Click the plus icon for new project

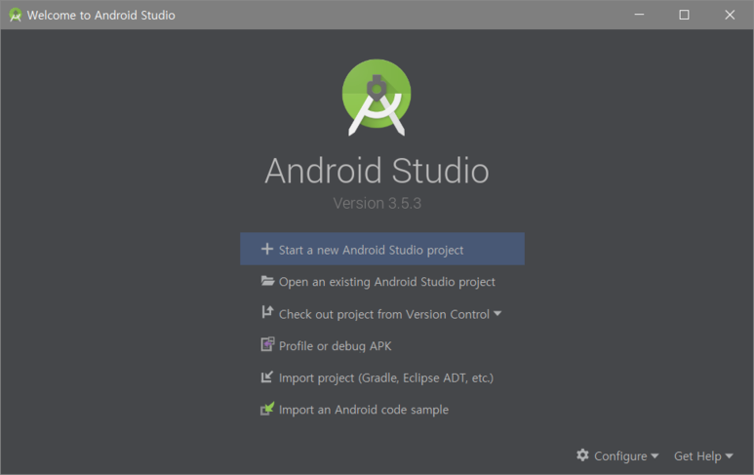click(x=267, y=249)
